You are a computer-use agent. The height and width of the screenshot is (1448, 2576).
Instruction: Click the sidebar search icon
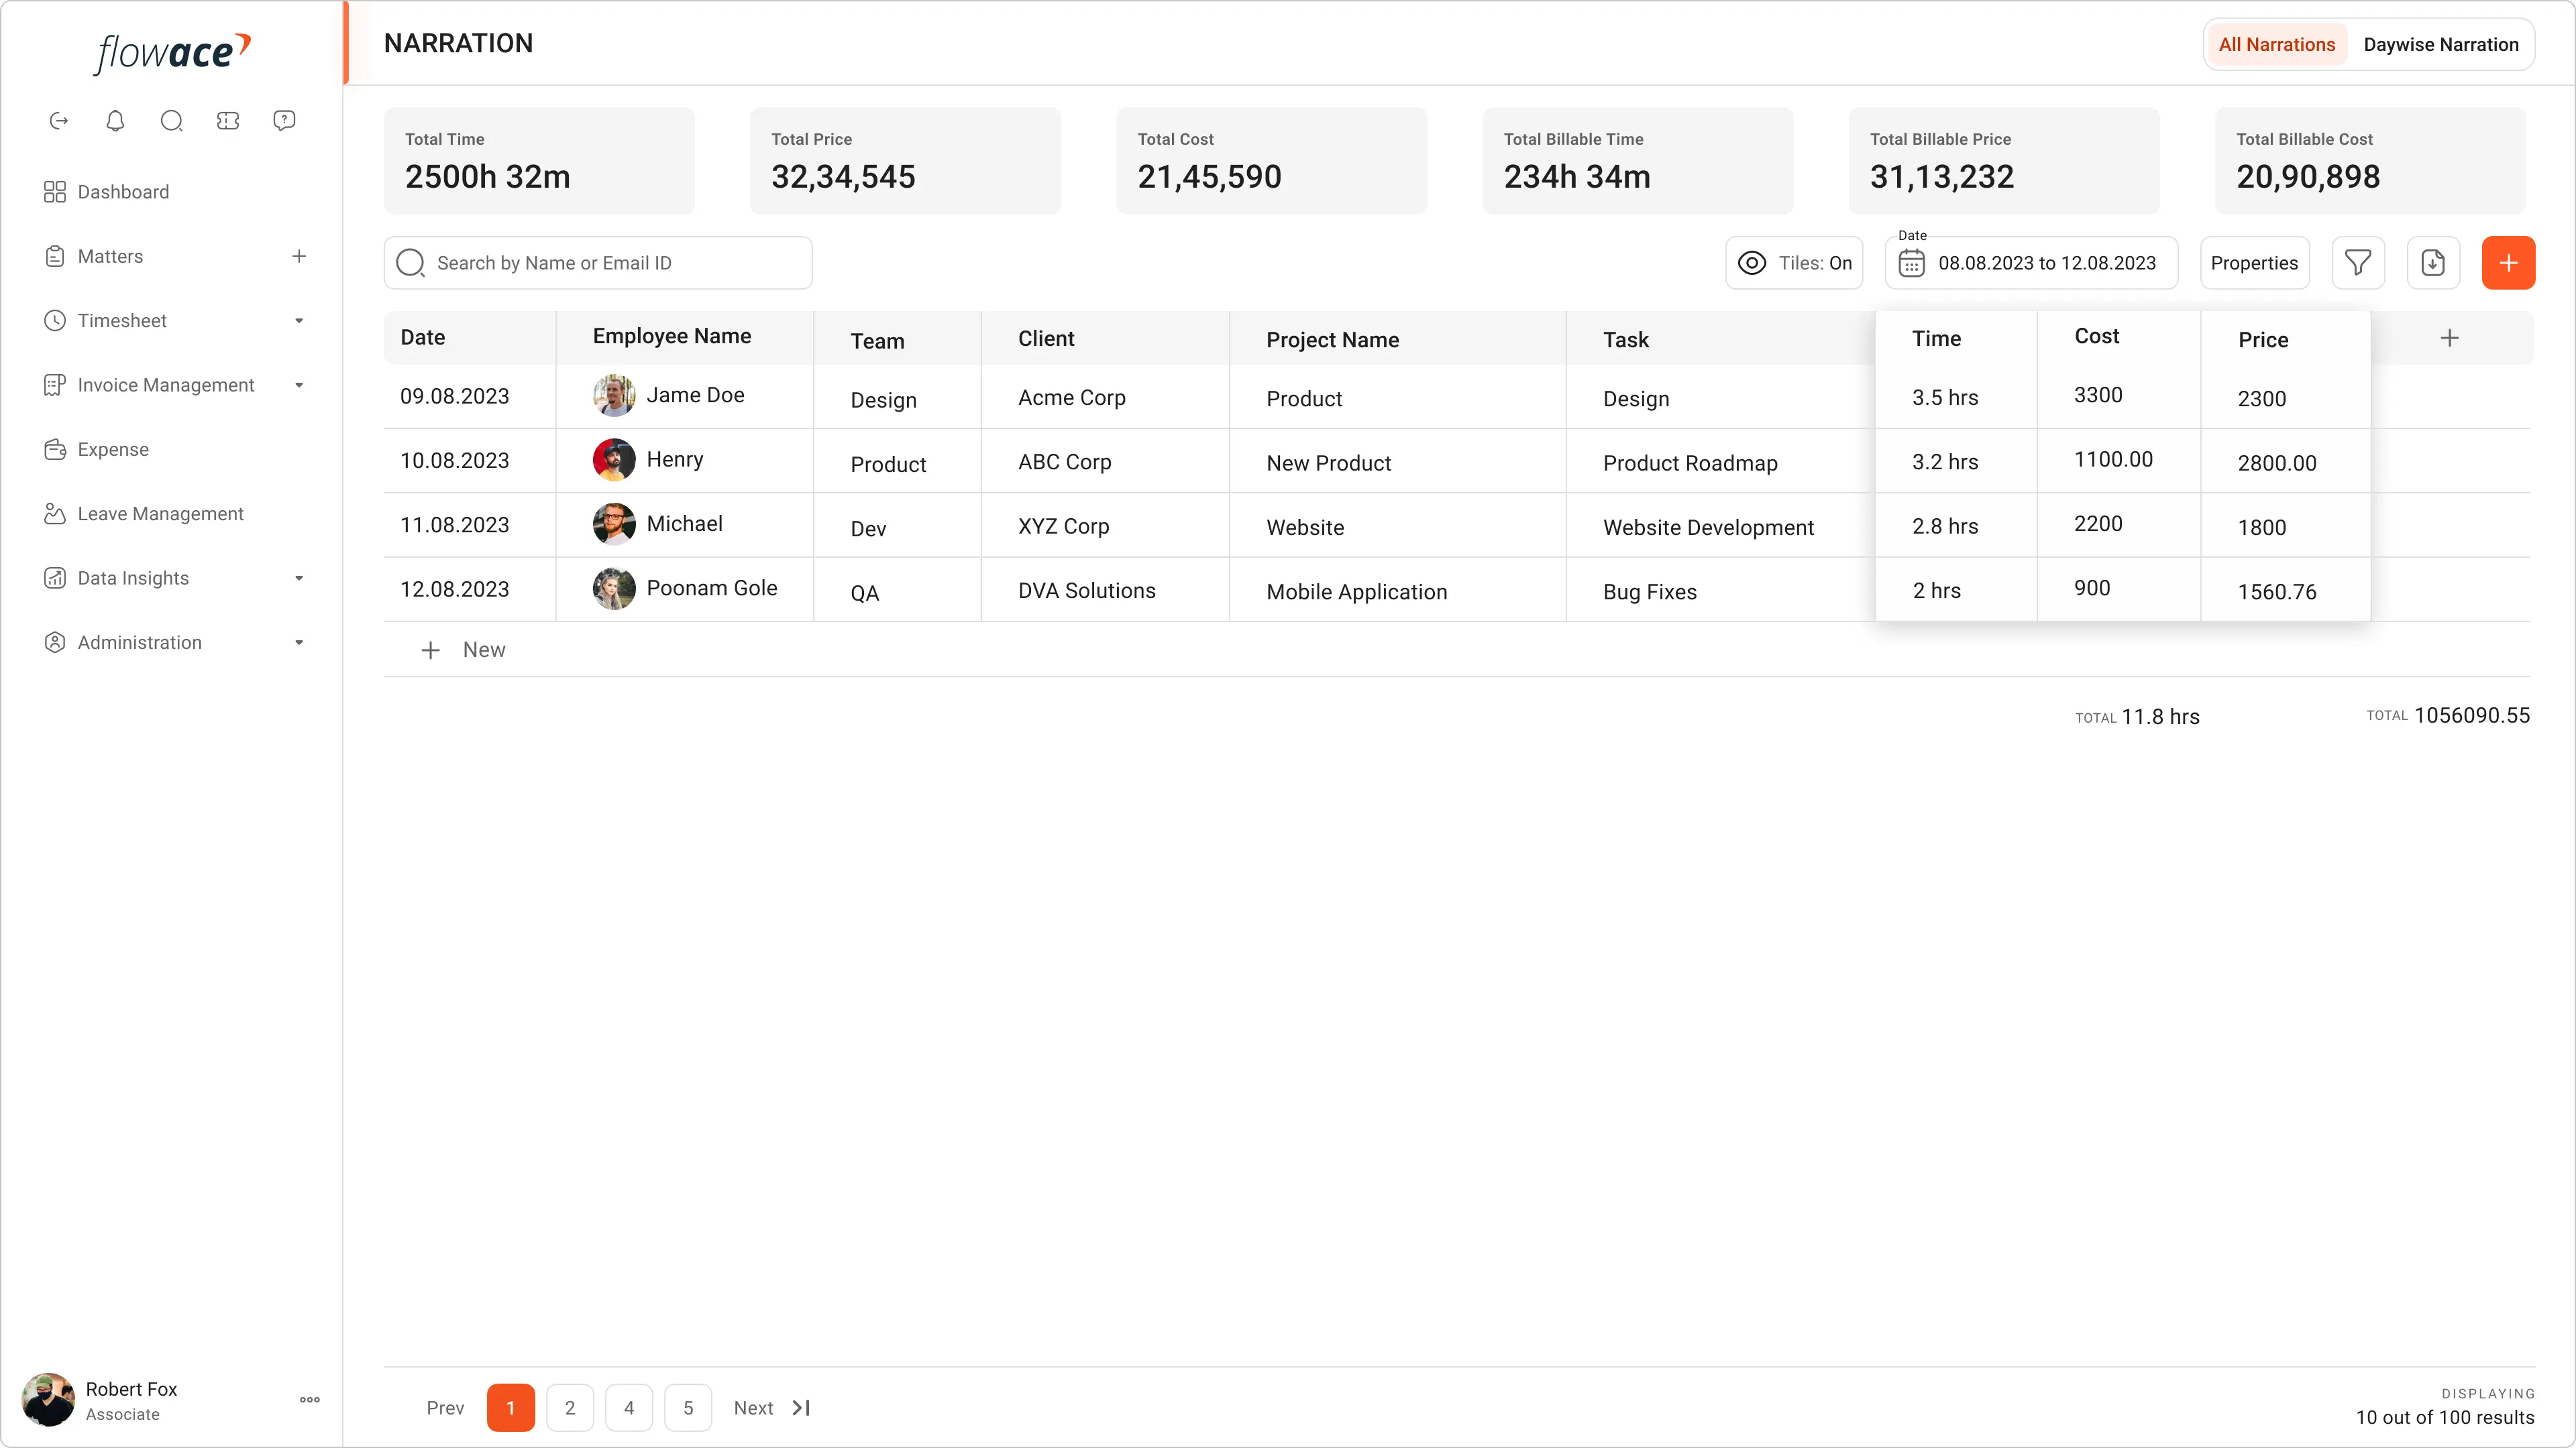click(171, 121)
